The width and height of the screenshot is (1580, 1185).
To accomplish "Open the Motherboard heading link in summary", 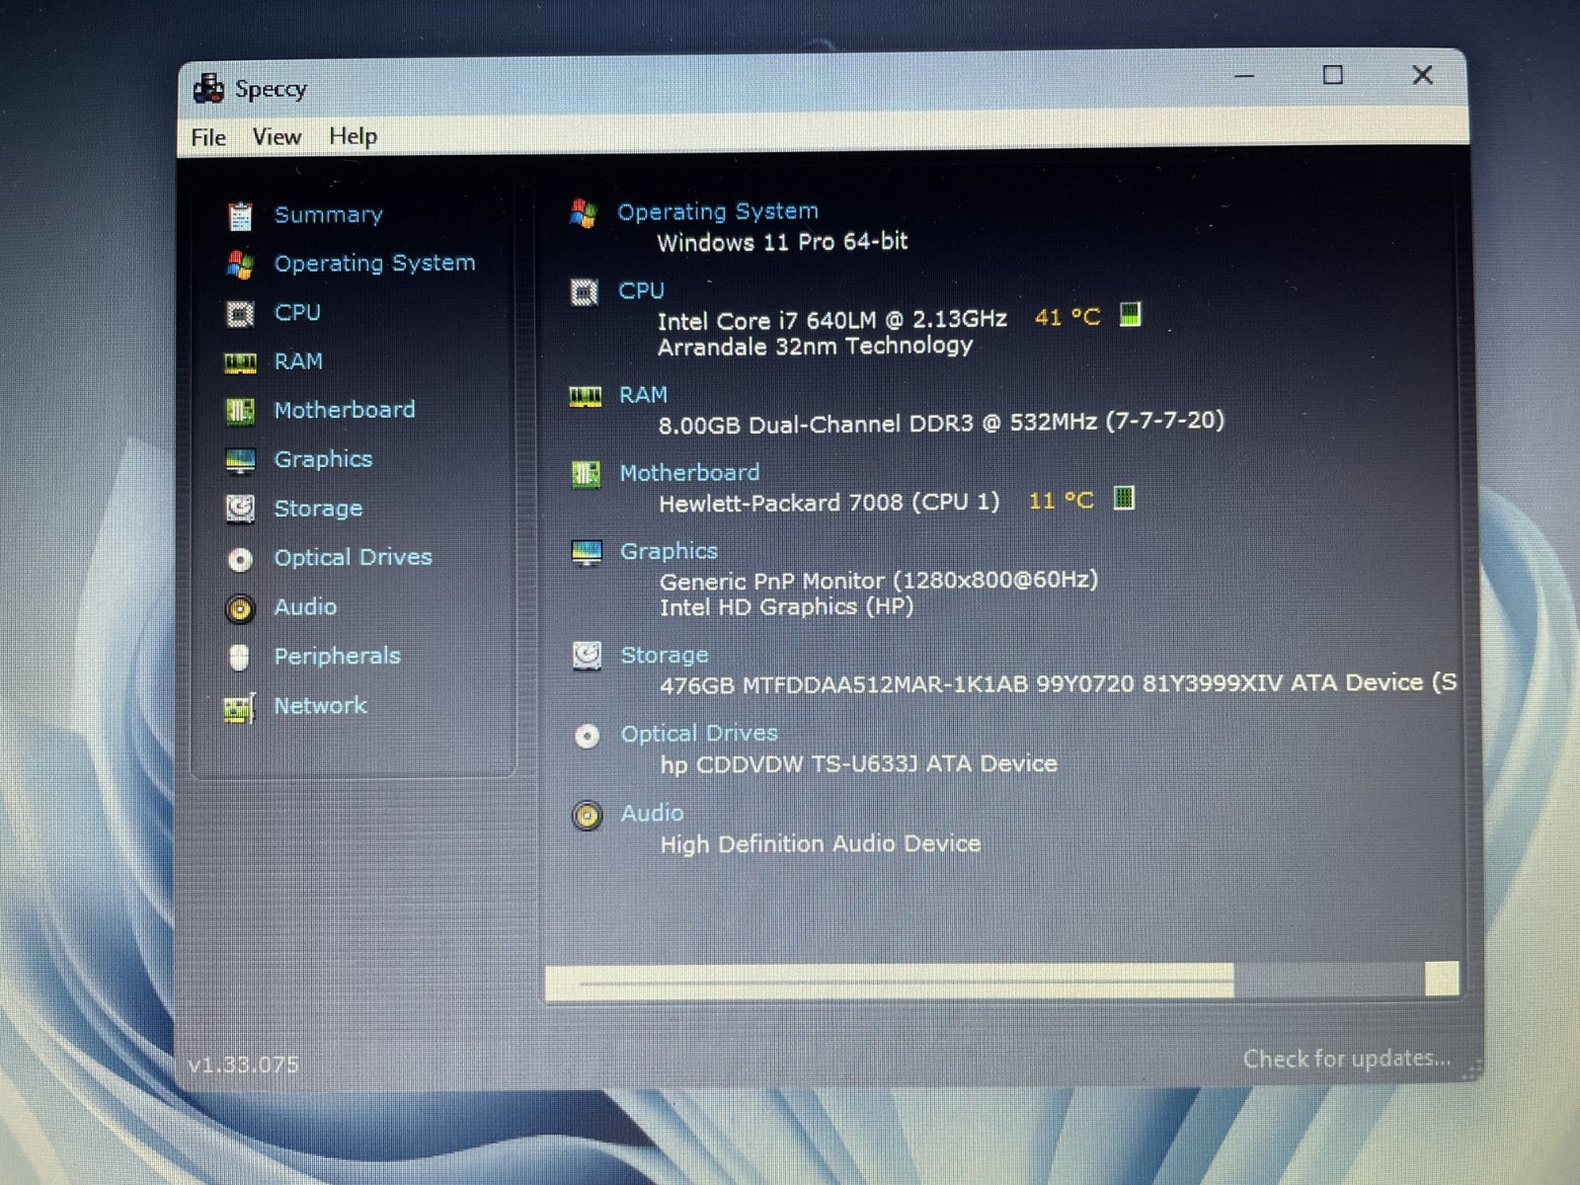I will click(689, 473).
